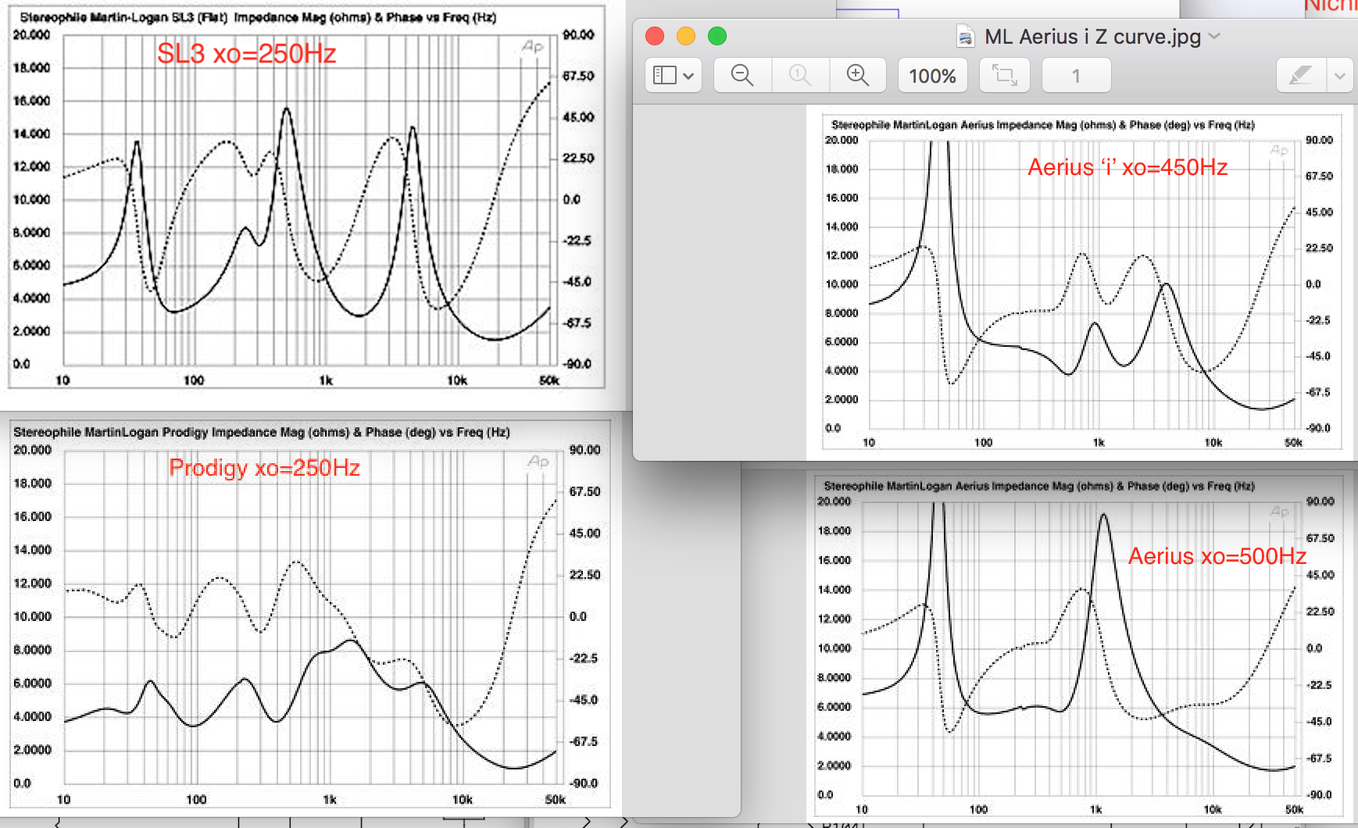Click the green full screen button
This screenshot has height=828, width=1358.
point(717,36)
